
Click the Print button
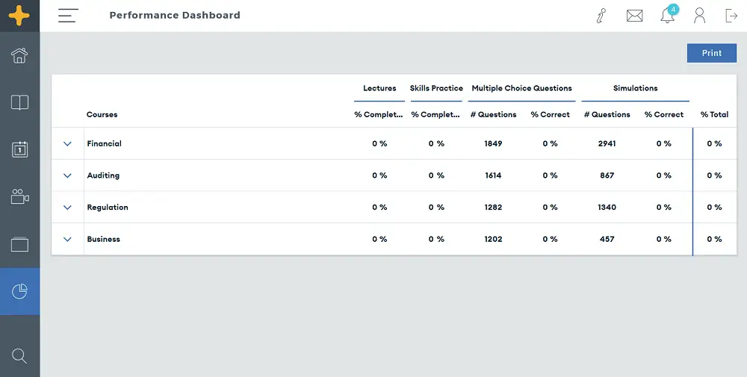pyautogui.click(x=712, y=53)
